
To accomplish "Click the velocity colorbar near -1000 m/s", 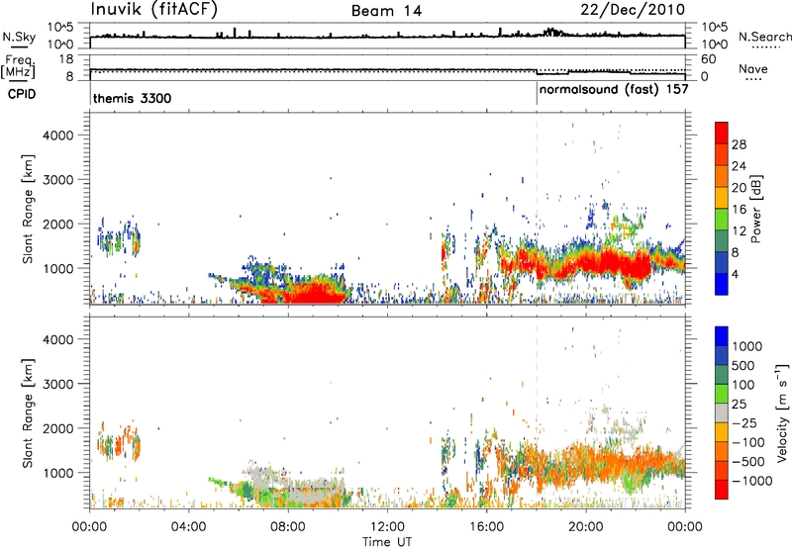I will click(x=722, y=481).
